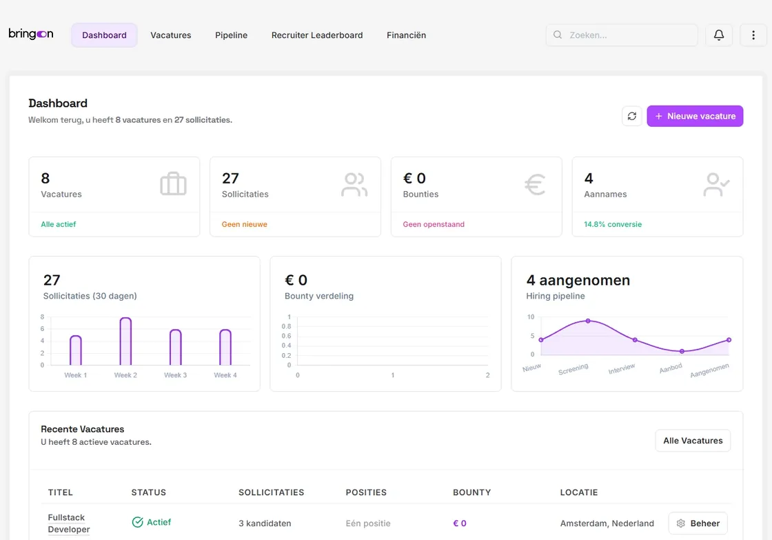Click the euro icon on Bounties card

(535, 185)
